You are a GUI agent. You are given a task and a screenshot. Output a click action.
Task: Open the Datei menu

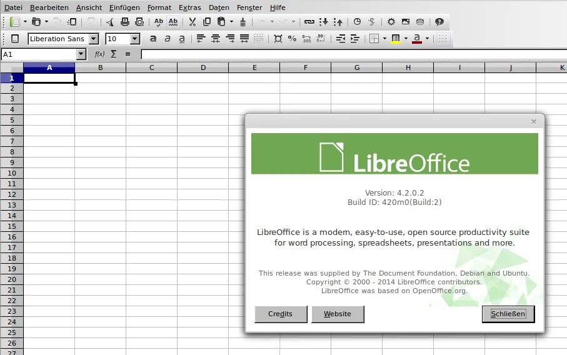(x=13, y=7)
